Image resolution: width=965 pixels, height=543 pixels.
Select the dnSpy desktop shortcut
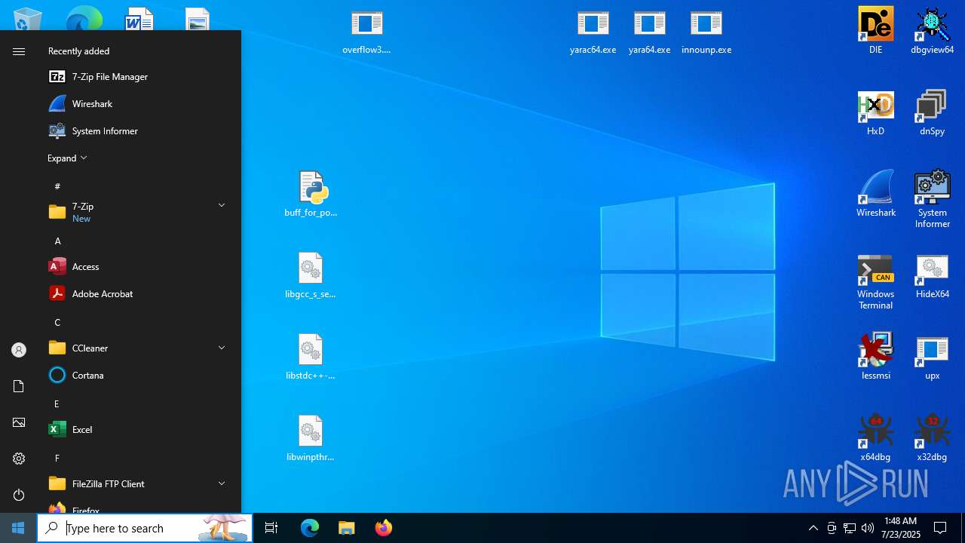pos(932,113)
